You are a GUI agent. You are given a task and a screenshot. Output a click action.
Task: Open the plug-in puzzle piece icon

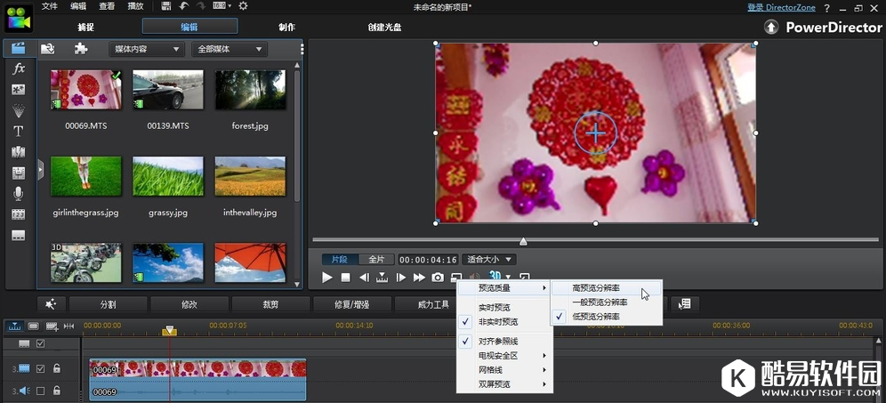[x=81, y=49]
